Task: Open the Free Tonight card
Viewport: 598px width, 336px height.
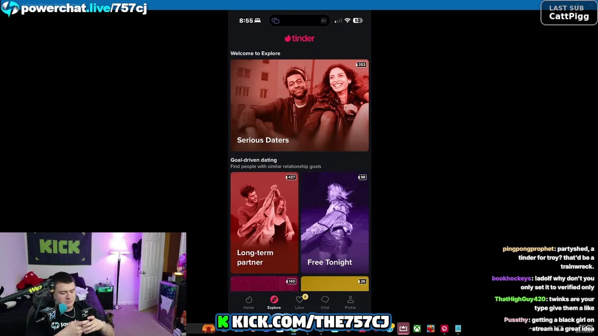Action: (335, 223)
